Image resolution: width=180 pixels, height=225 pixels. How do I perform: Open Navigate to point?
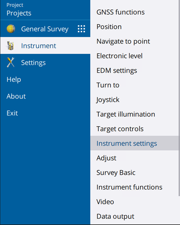pos(123,41)
